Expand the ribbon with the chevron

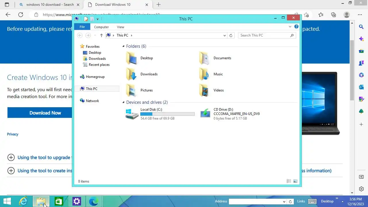click(290, 27)
